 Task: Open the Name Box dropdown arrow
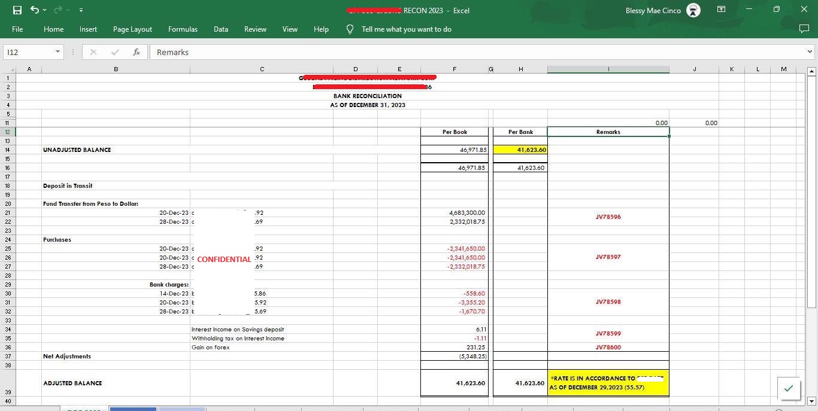58,52
